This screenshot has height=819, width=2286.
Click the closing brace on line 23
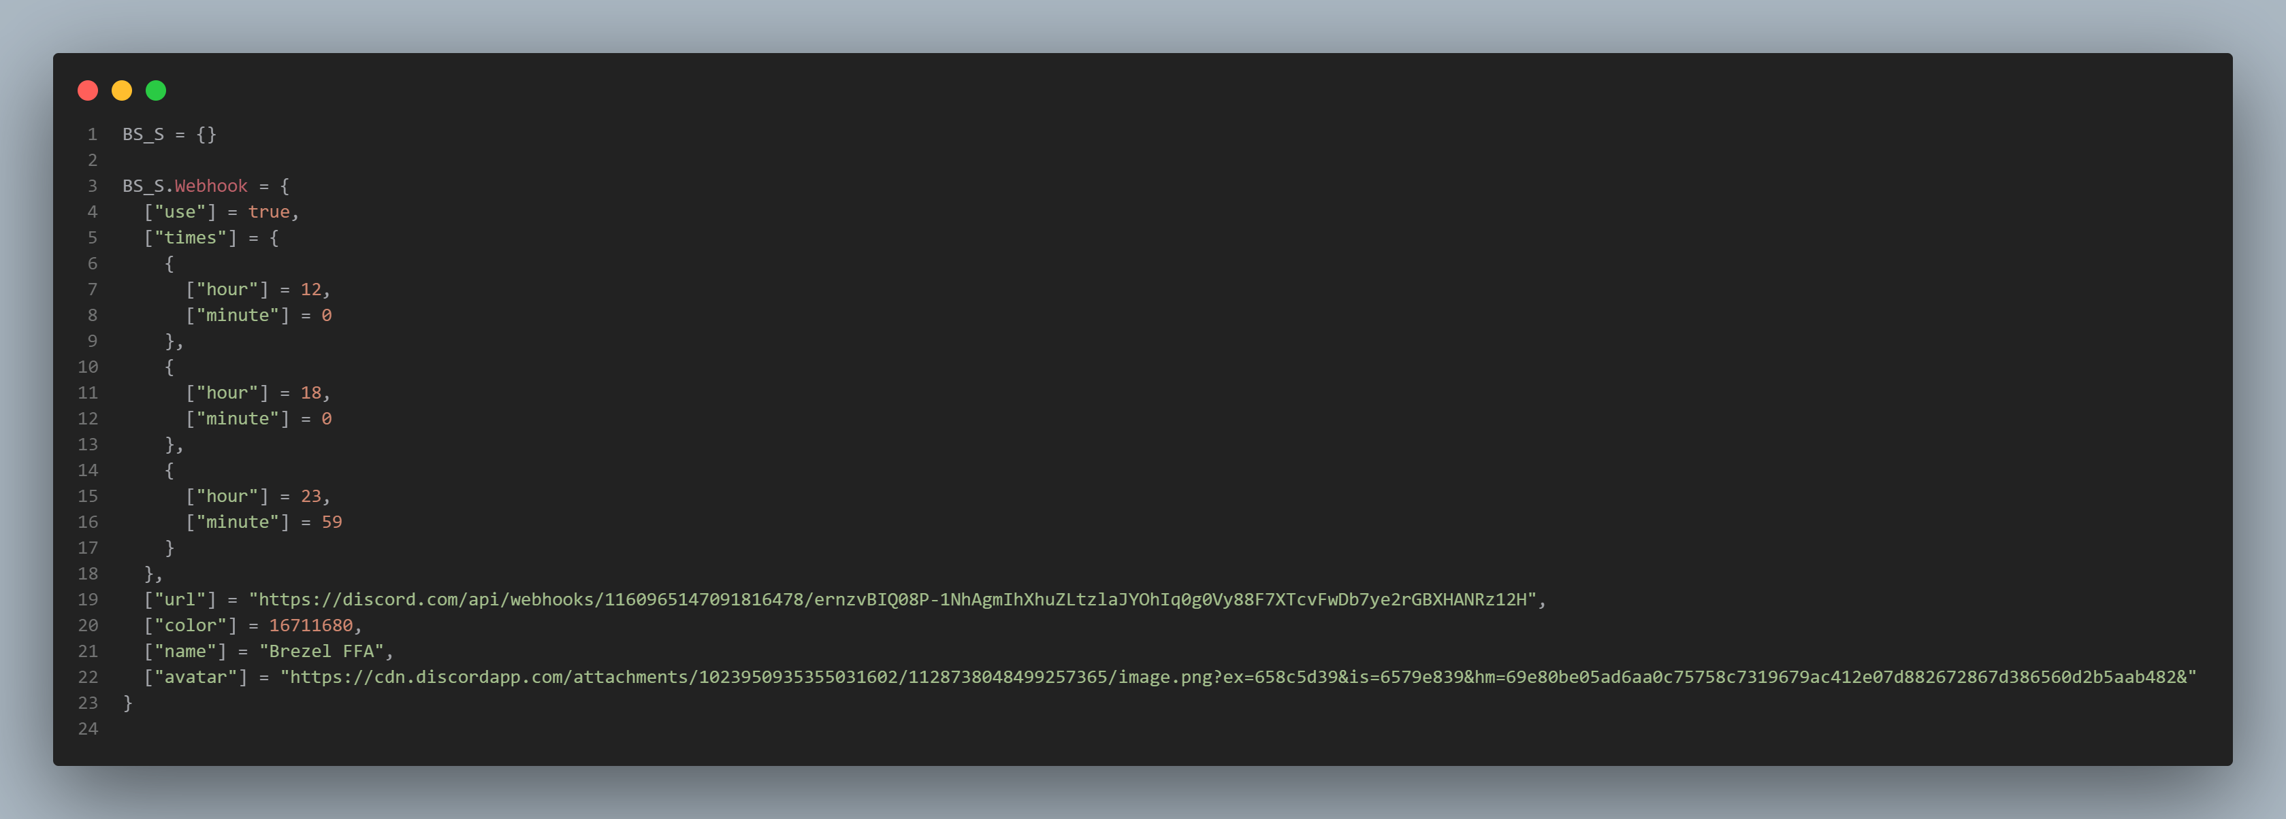(128, 703)
